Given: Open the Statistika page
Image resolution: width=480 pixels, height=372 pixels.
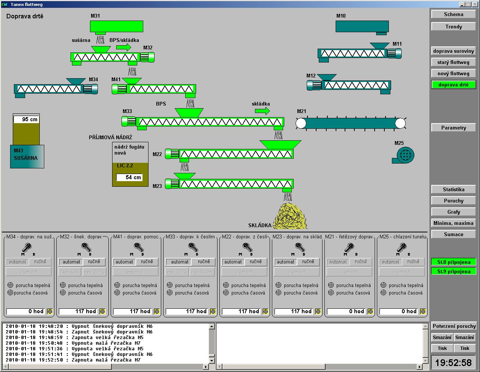Looking at the screenshot, I should pos(453,189).
